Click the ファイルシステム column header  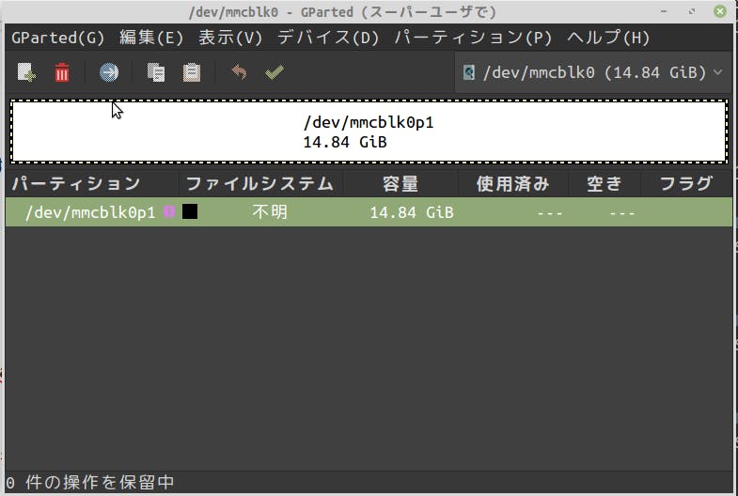point(259,183)
